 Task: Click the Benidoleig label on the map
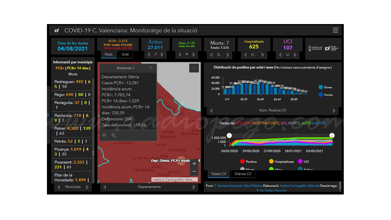[177, 150]
